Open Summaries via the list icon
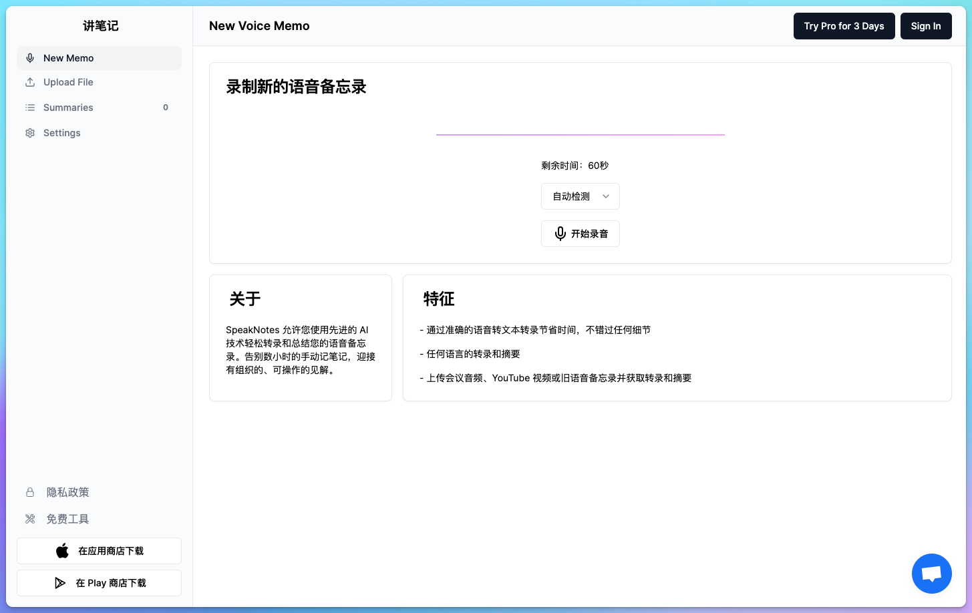Image resolution: width=972 pixels, height=613 pixels. [x=29, y=108]
